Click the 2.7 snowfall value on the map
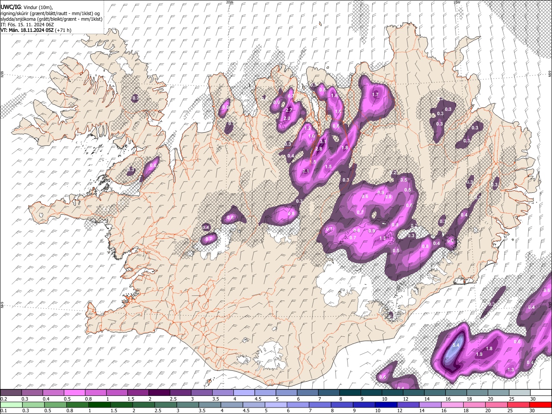Image resolution: width=552 pixels, height=414 pixels. pyautogui.click(x=289, y=110)
